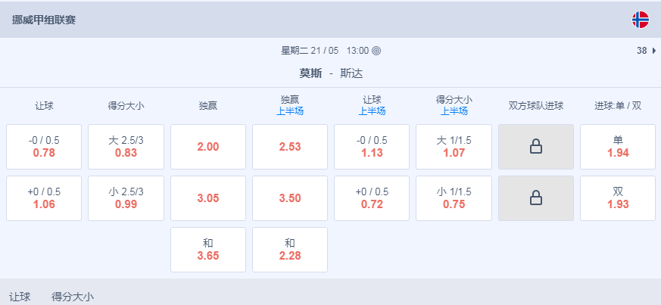
Task: Pick first-half handicap odds 1.13
Action: click(372, 147)
